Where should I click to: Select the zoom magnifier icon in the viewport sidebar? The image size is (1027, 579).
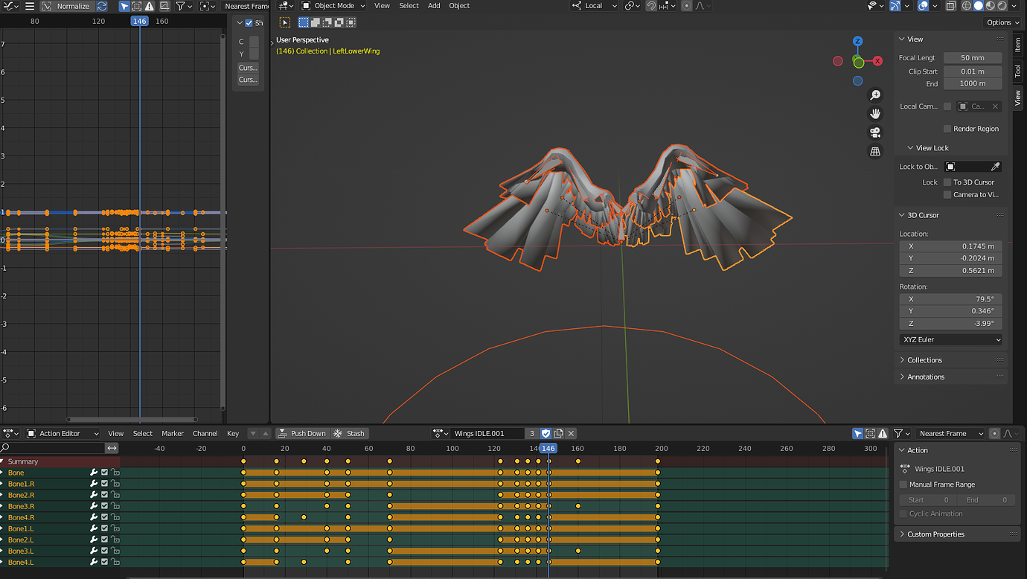[x=875, y=95]
